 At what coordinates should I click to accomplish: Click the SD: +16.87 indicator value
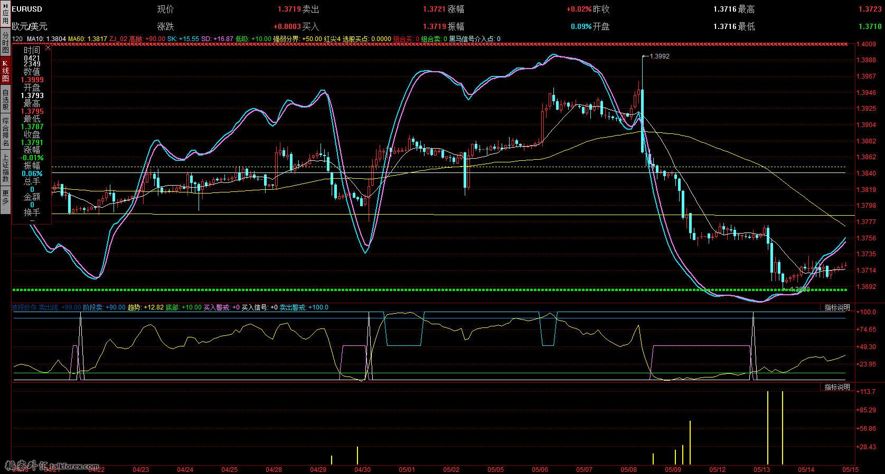(217, 39)
